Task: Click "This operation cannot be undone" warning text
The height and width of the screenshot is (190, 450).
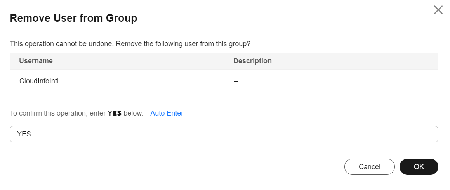Action: (x=61, y=44)
